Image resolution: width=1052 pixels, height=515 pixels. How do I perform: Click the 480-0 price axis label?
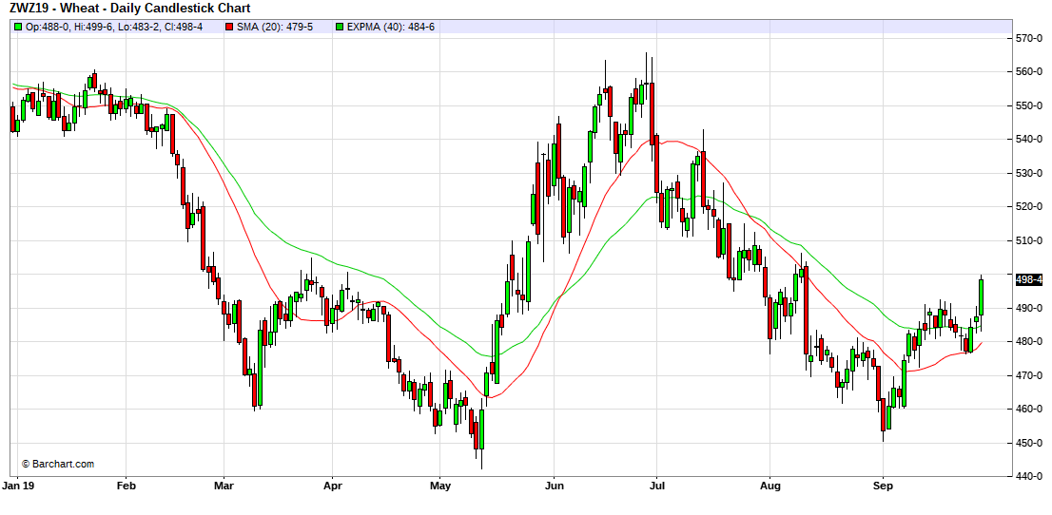[1029, 341]
